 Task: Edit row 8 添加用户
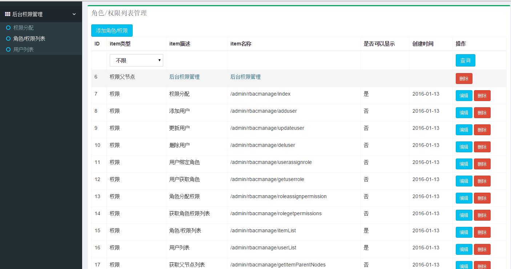click(x=464, y=113)
